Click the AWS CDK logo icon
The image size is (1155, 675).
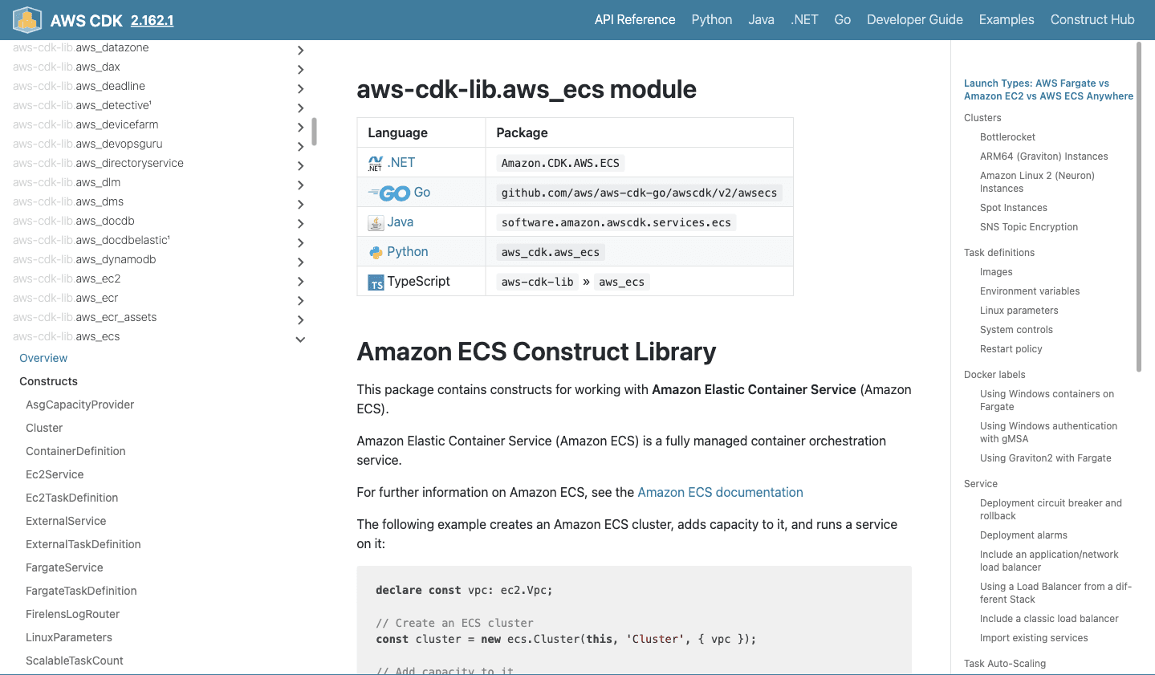27,20
